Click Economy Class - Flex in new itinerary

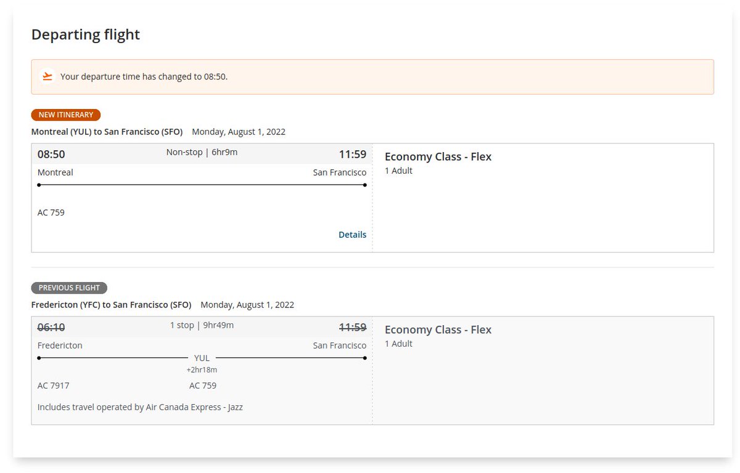click(438, 156)
